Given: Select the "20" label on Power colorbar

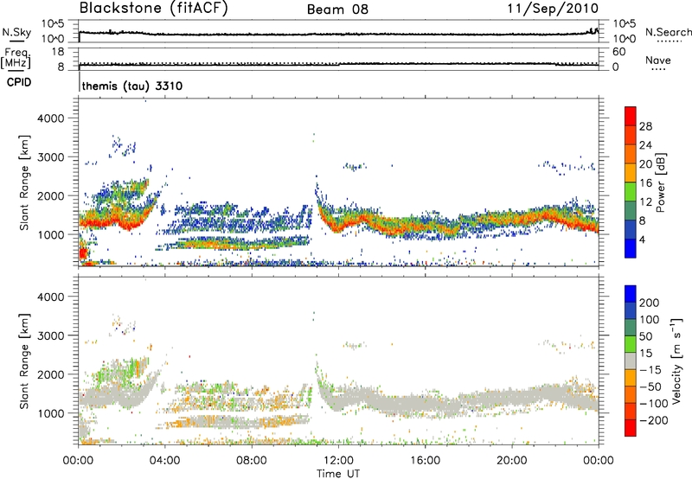Looking at the screenshot, I should point(645,164).
